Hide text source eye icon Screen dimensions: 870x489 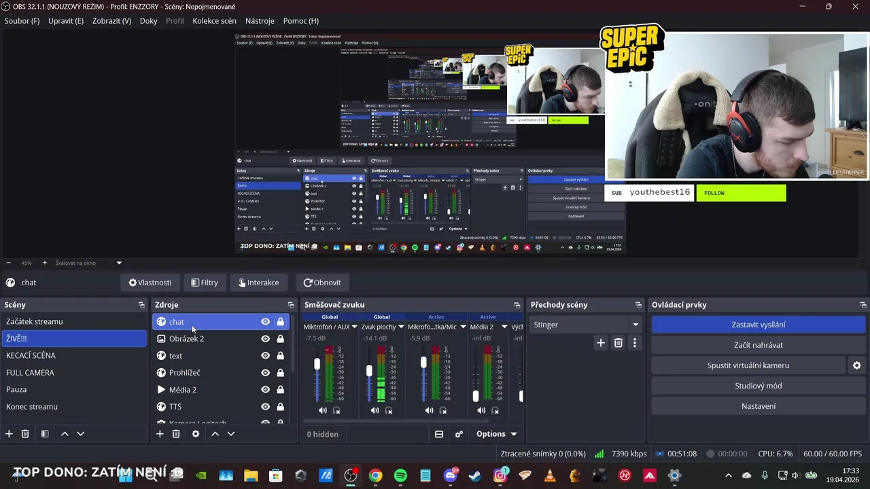click(x=265, y=356)
